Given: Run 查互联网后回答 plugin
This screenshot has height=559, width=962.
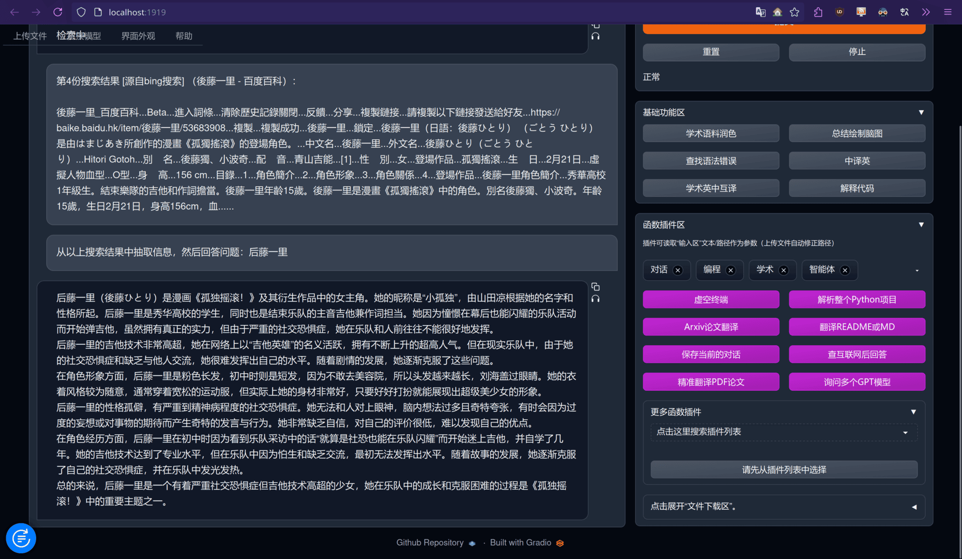Looking at the screenshot, I should [x=857, y=355].
